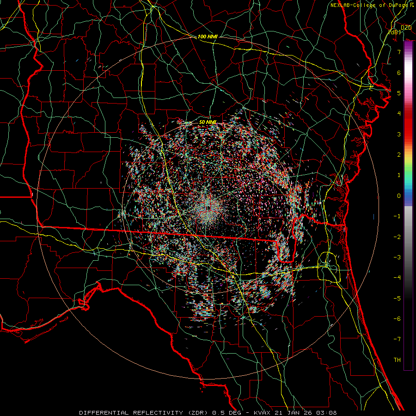
Task: Click the DZD legend title
Action: click(x=406, y=28)
